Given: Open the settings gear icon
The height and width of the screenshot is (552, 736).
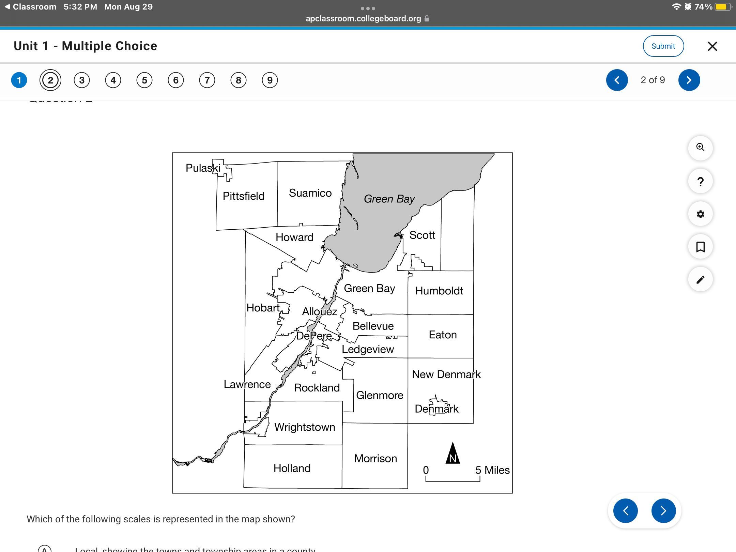Looking at the screenshot, I should click(x=700, y=214).
